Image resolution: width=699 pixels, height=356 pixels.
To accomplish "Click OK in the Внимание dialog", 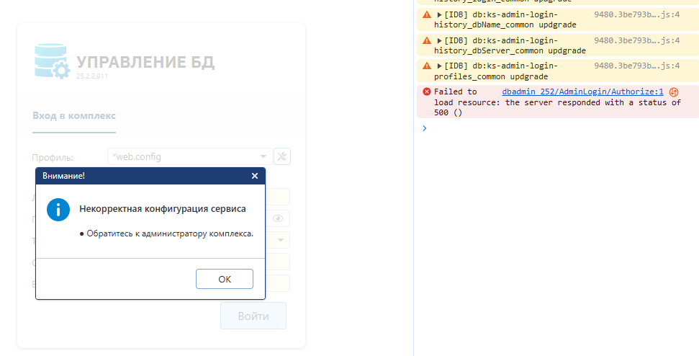I will tap(225, 279).
